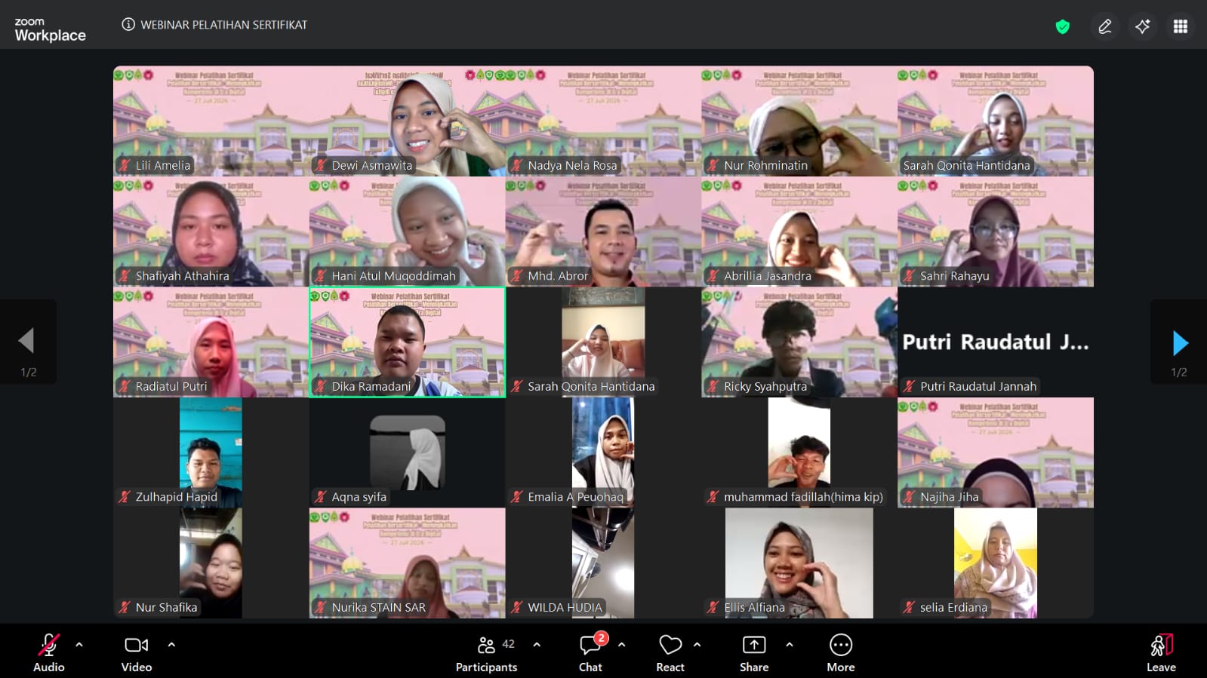1207x678 pixels.
Task: Open the Chat panel
Action: coord(590,652)
